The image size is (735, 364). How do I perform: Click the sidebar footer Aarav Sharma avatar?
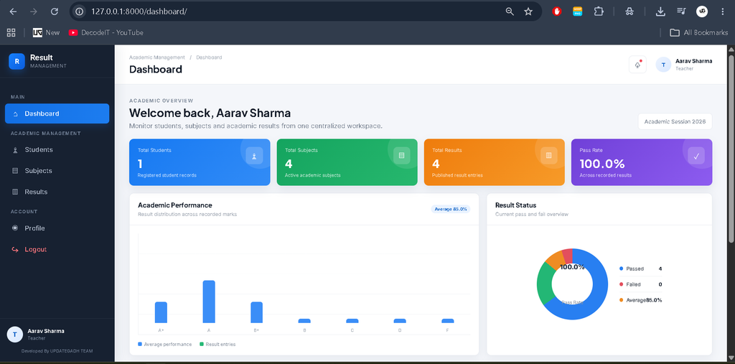pyautogui.click(x=15, y=335)
